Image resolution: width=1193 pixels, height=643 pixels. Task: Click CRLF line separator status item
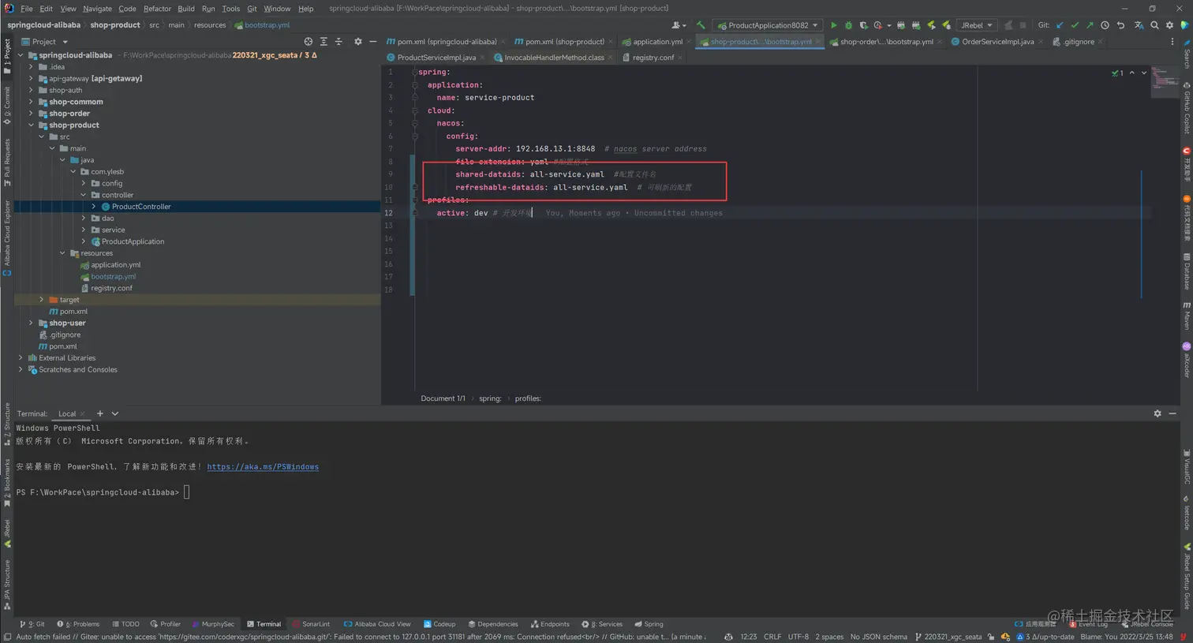point(772,637)
